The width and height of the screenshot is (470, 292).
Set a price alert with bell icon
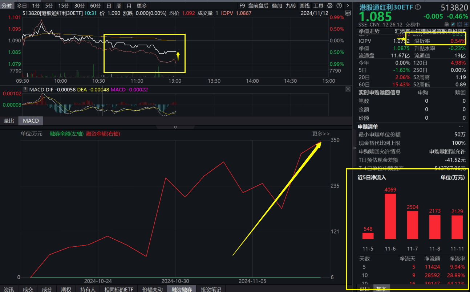459,25
